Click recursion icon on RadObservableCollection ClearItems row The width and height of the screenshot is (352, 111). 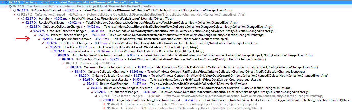[x=6, y=2]
